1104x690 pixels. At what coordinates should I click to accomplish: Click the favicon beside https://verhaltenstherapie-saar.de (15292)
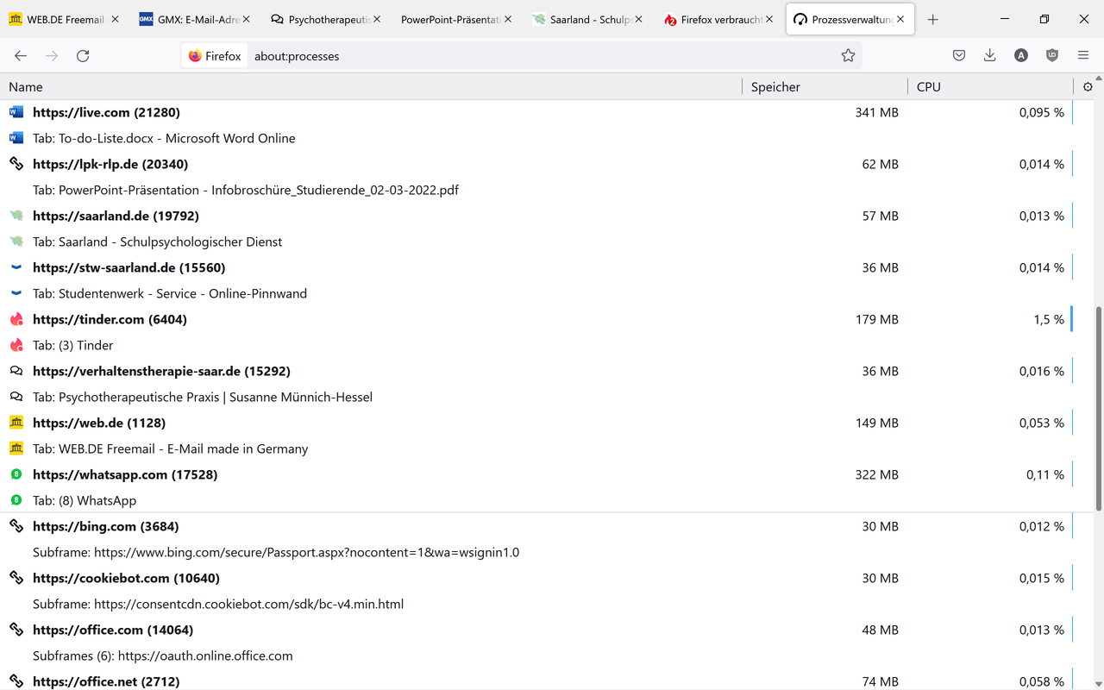(16, 371)
